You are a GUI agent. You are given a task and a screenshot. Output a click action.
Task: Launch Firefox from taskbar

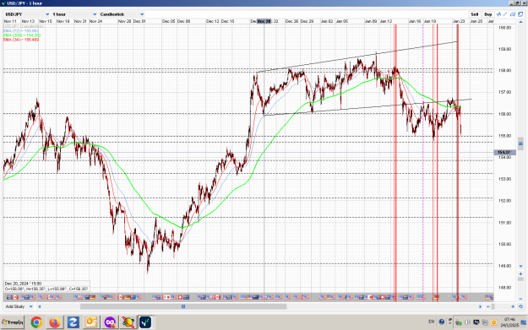tap(55, 322)
